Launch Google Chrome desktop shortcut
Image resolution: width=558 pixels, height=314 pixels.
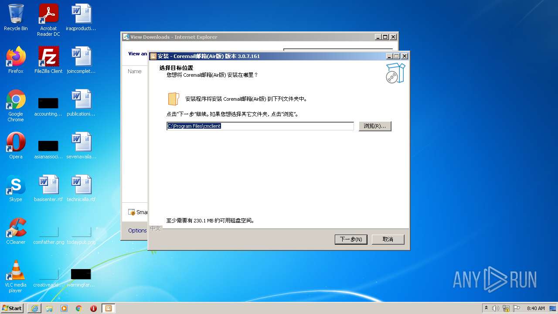[16, 106]
